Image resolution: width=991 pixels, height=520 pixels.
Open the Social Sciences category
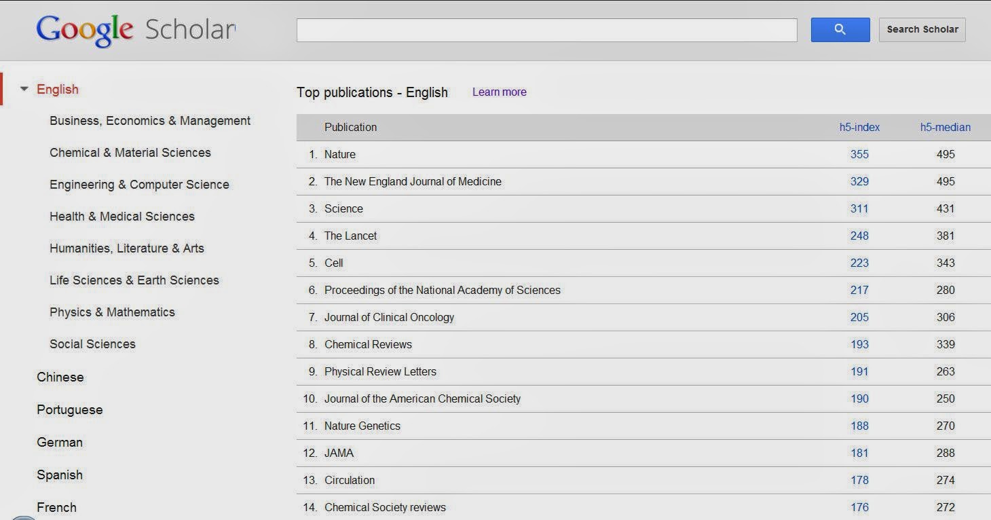(x=92, y=343)
